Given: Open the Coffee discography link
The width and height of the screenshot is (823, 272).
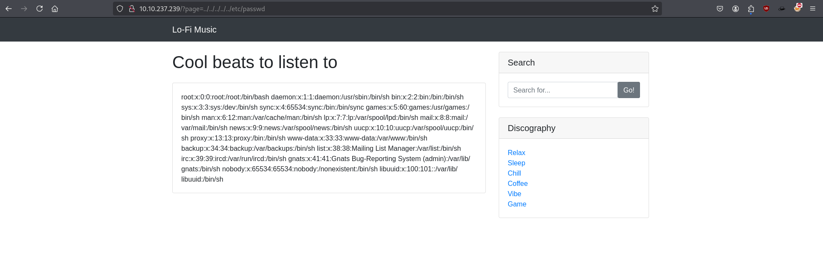Looking at the screenshot, I should point(518,183).
